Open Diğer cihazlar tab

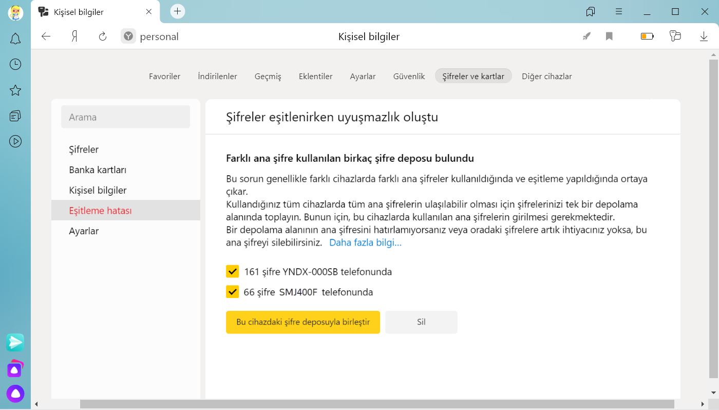point(547,76)
